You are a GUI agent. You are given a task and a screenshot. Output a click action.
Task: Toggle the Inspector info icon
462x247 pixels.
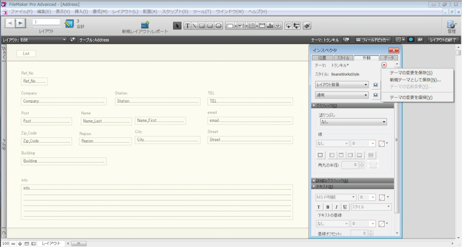tap(411, 39)
